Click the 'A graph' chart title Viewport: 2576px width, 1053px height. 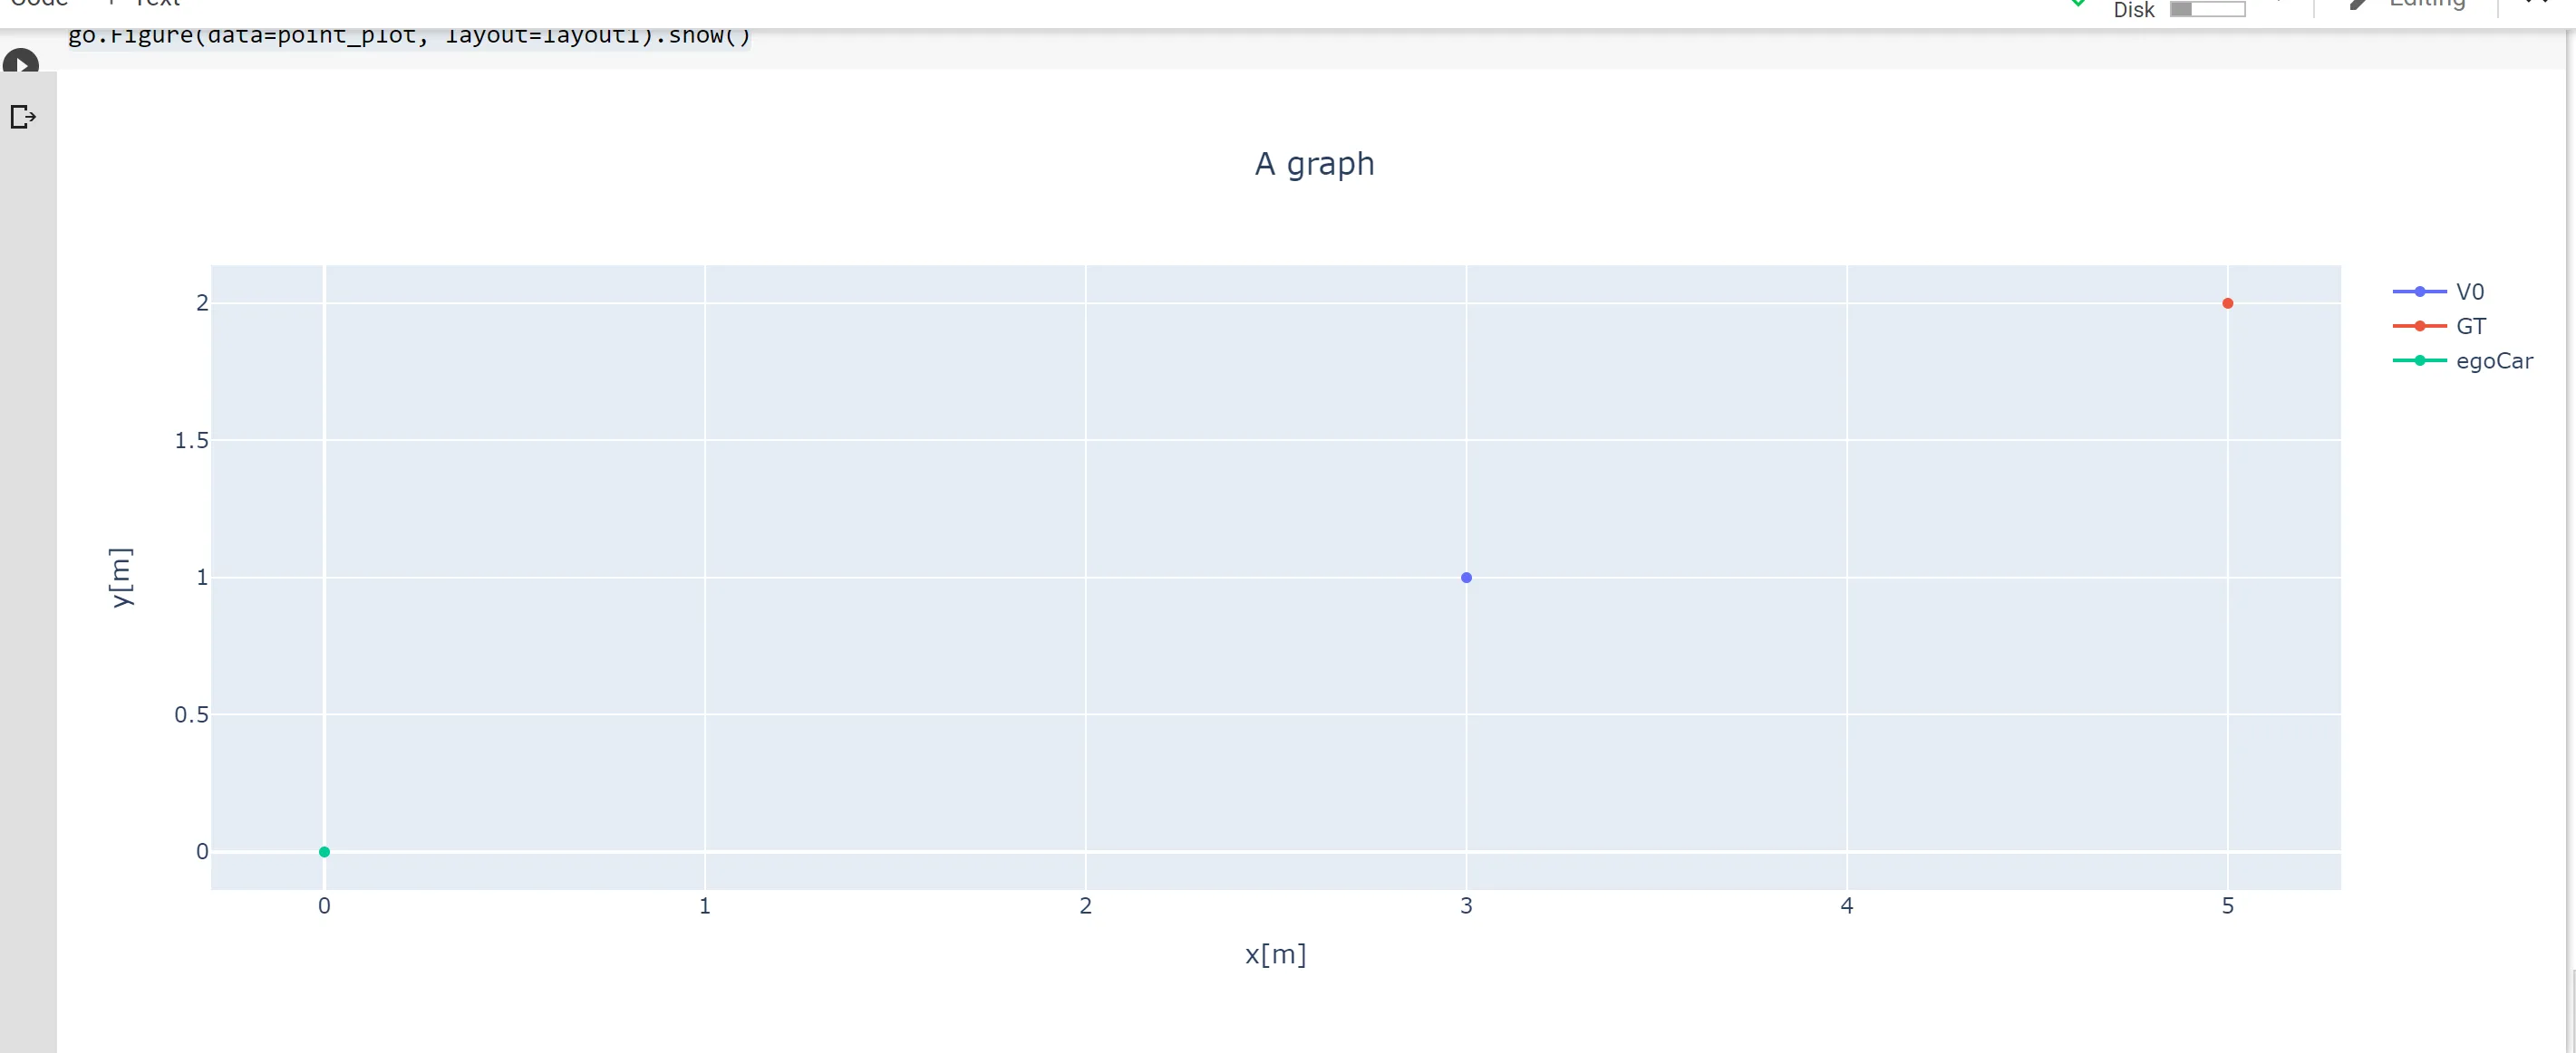coord(1314,164)
